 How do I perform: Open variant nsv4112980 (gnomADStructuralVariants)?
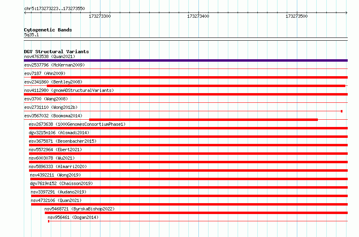pos(69,90)
